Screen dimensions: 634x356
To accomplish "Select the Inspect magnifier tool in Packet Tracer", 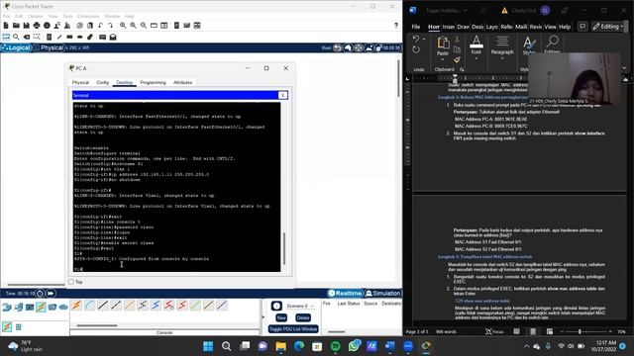I will pos(16,38).
